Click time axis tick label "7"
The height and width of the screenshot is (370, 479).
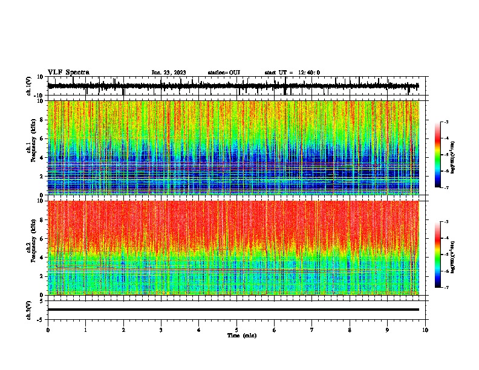point(312,330)
